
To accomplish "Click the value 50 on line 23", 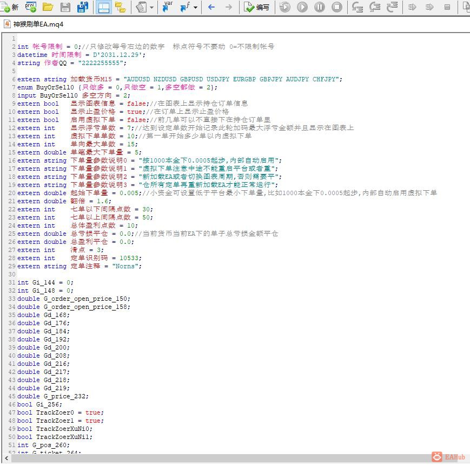I will pyautogui.click(x=146, y=217).
